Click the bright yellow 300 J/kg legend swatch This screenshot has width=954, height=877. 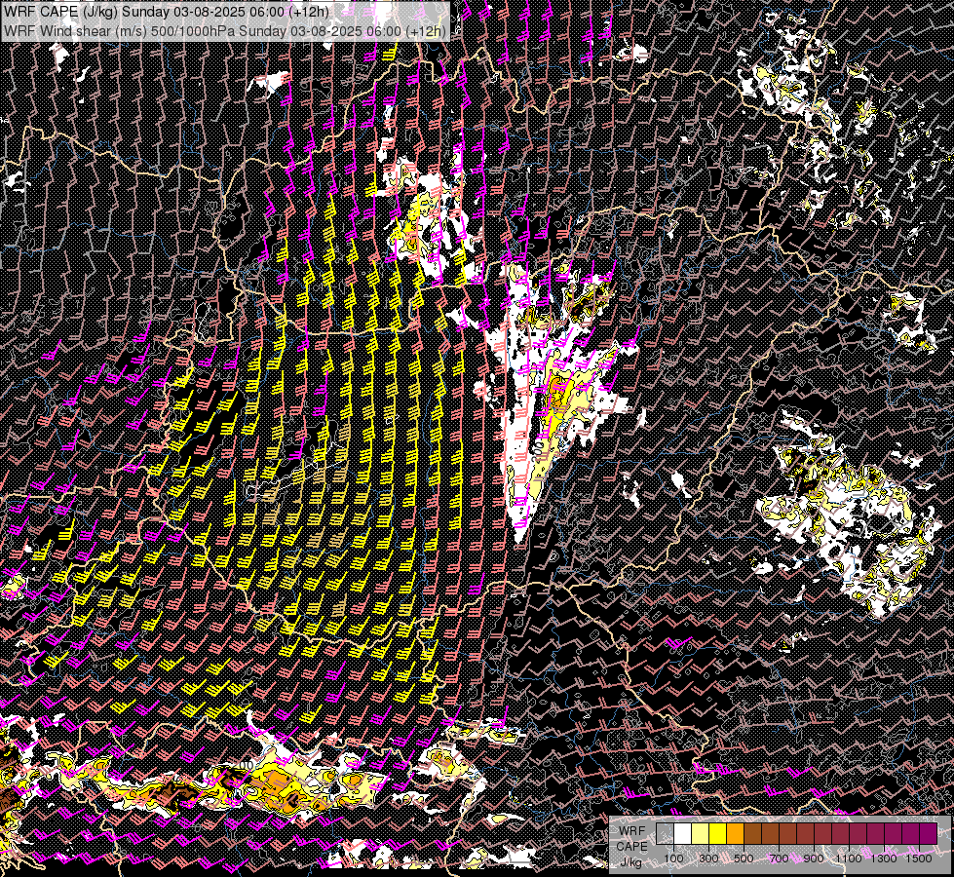(x=718, y=833)
